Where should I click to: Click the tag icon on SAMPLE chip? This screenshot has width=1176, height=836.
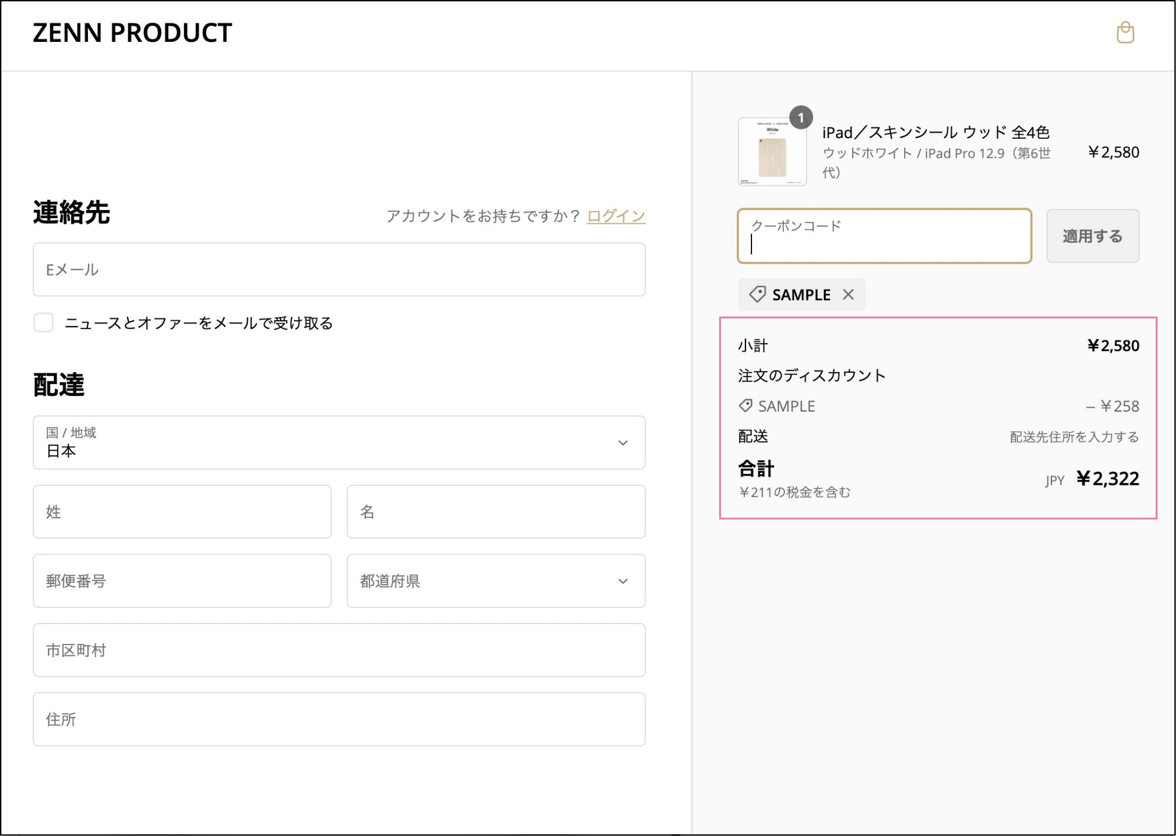[757, 294]
